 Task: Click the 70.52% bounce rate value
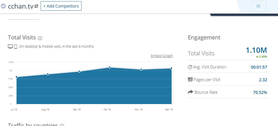(260, 92)
